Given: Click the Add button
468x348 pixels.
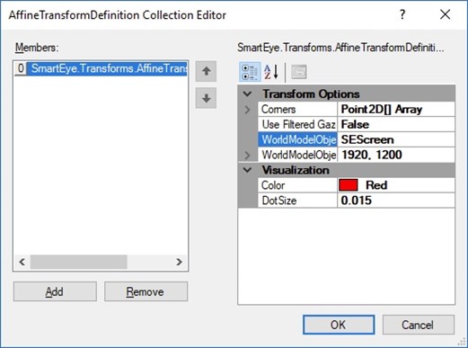Looking at the screenshot, I should pos(55,291).
